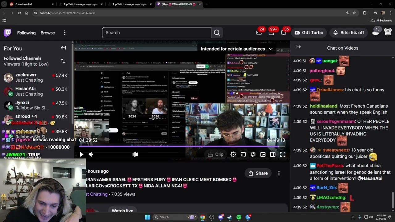The image size is (395, 222).
Task: Show hidden system tray icons
Action: (353, 217)
